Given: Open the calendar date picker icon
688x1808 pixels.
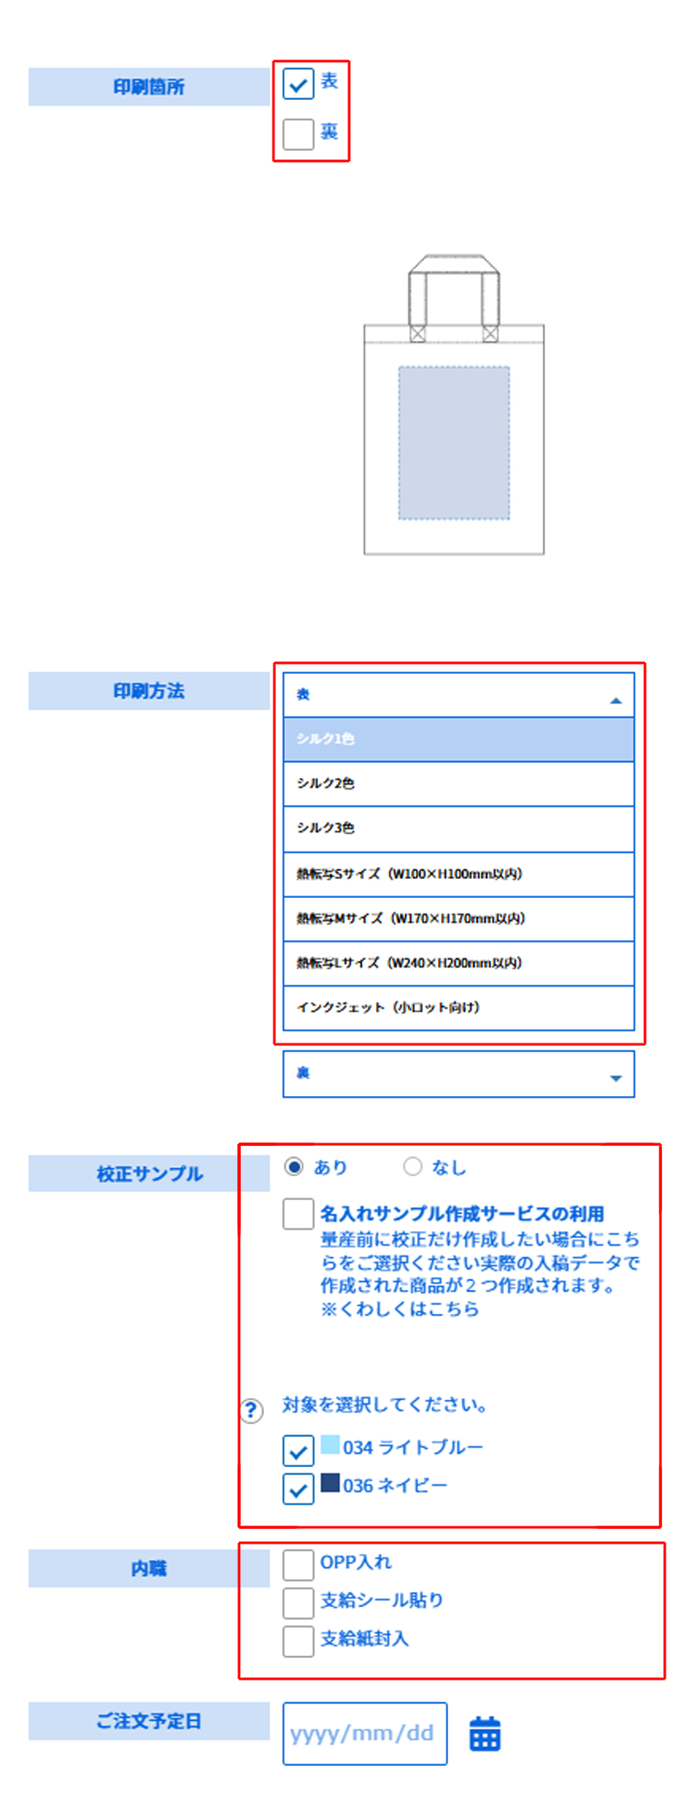Looking at the screenshot, I should pos(485,1734).
